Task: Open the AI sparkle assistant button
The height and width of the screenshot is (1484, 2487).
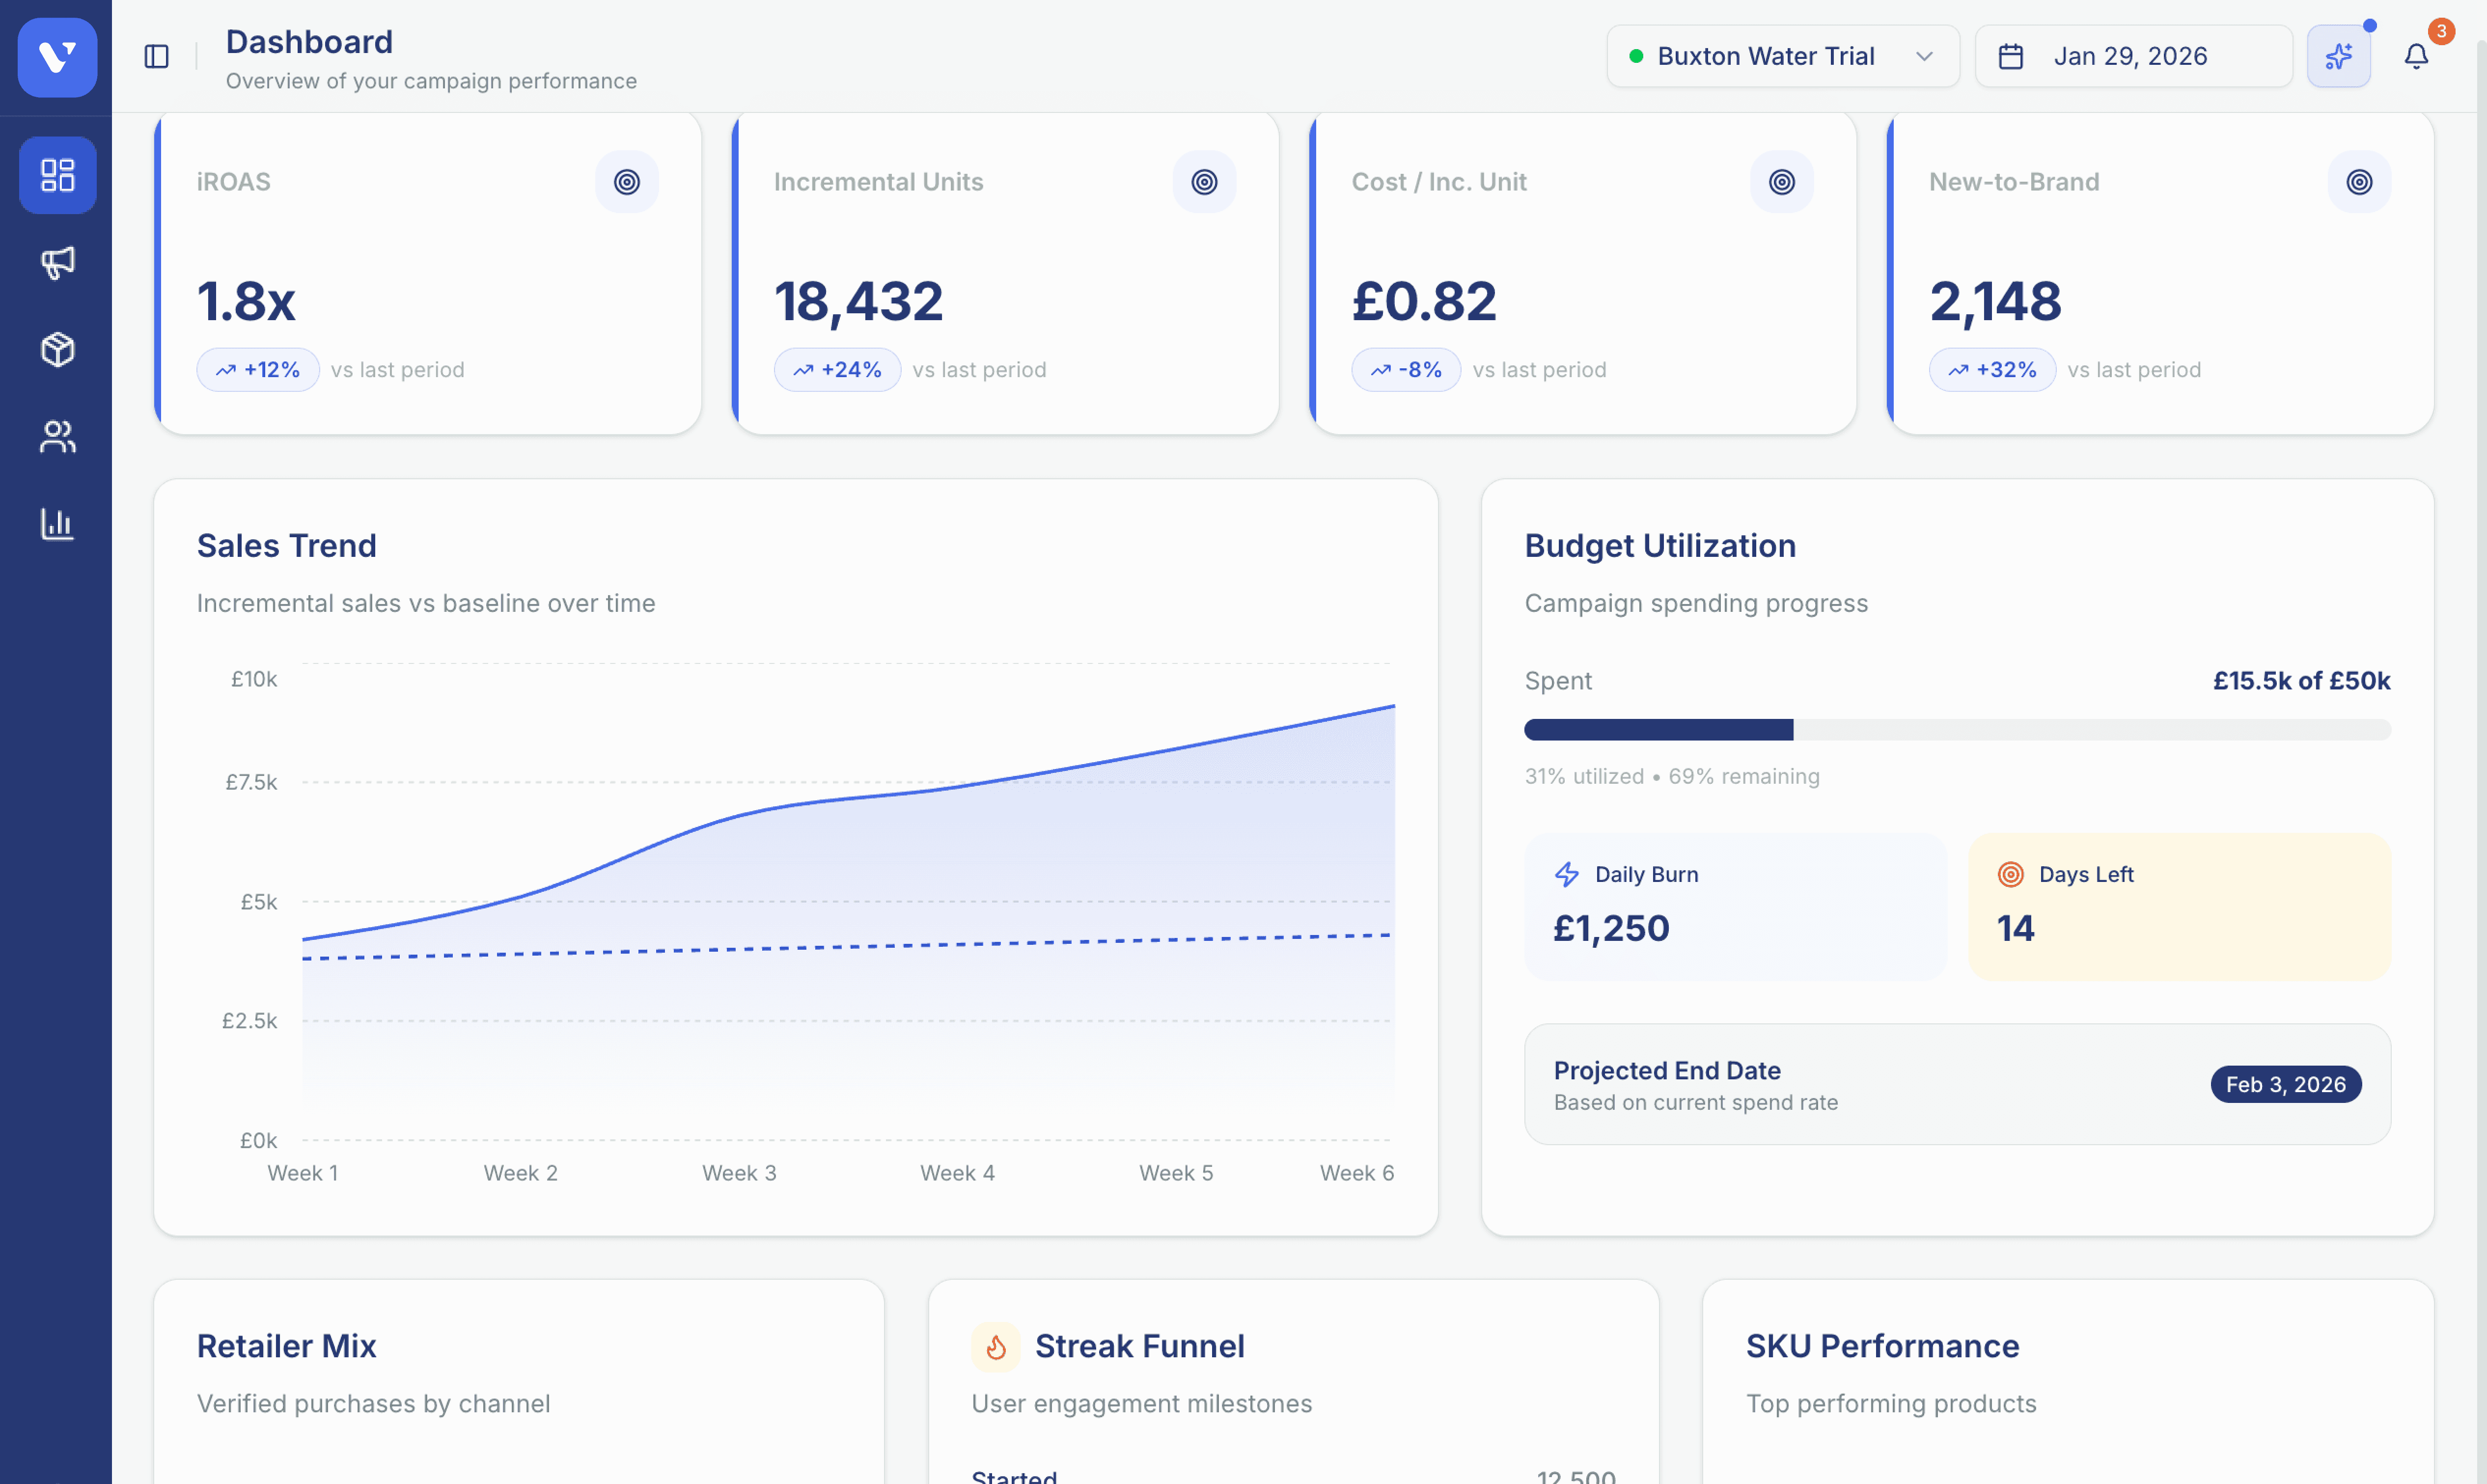Action: [x=2339, y=56]
